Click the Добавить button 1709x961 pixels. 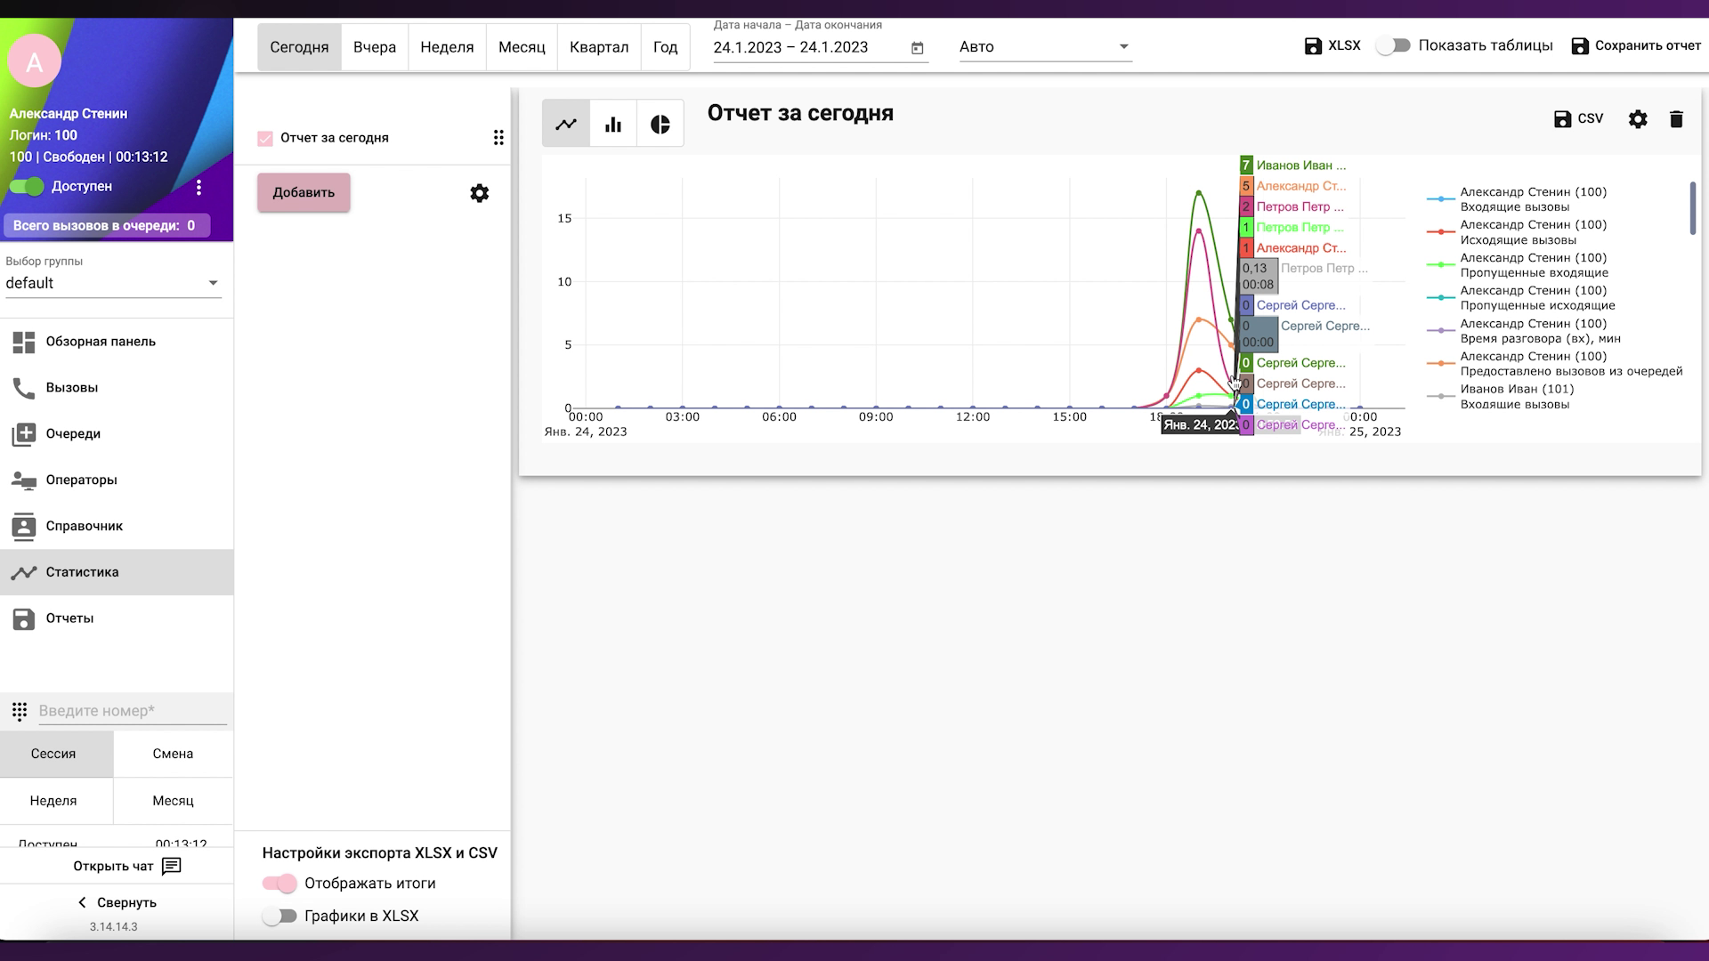click(304, 192)
